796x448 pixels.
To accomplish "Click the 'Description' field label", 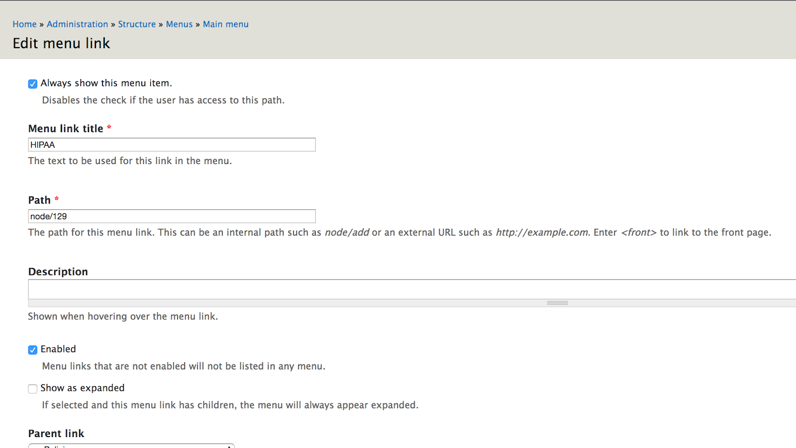I will coord(58,272).
